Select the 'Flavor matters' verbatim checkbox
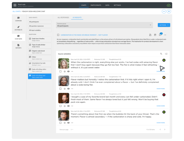The image size is (184, 141). pos(60,89)
